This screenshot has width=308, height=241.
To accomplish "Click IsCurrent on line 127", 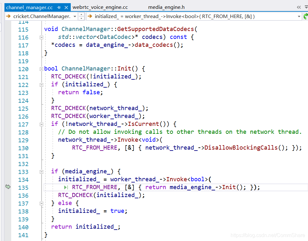I will (x=143, y=124).
